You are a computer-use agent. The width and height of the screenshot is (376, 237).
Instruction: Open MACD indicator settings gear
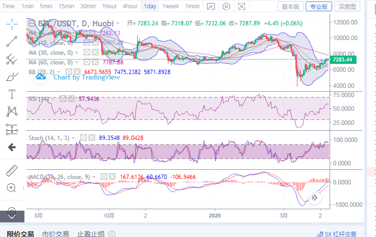point(103,176)
